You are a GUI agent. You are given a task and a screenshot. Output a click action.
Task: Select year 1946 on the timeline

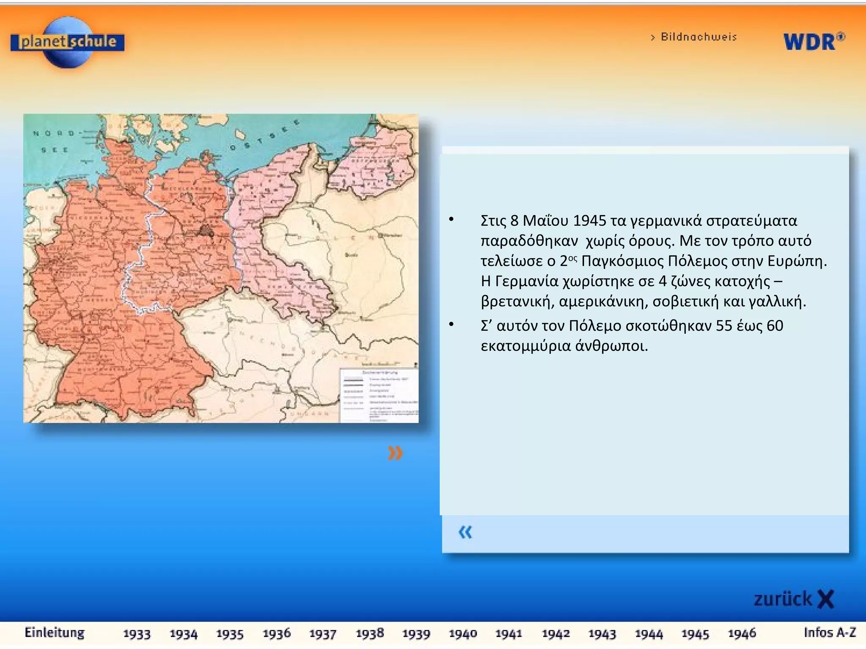(x=742, y=633)
